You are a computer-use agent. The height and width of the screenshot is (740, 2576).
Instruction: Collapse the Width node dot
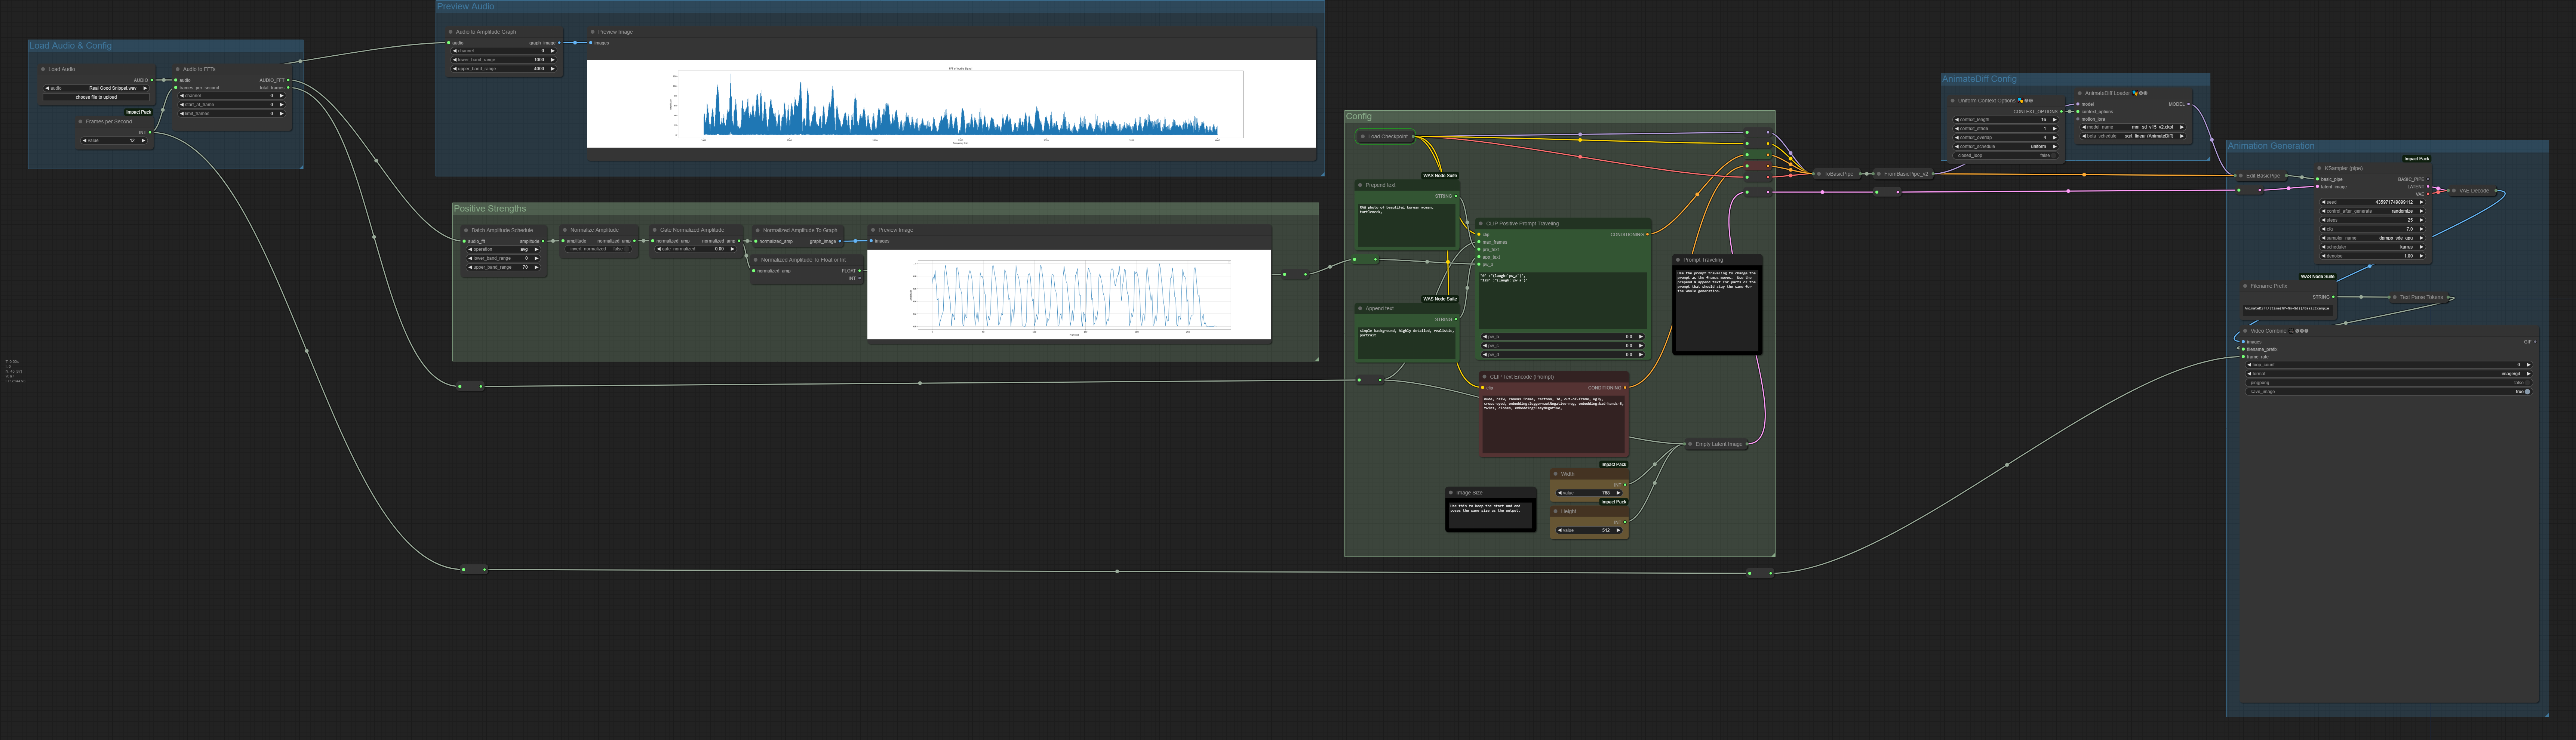[1556, 474]
